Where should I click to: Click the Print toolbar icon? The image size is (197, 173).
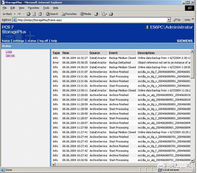(x=111, y=14)
